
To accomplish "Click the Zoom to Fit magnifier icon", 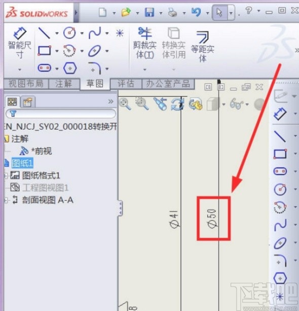I will click(125, 104).
